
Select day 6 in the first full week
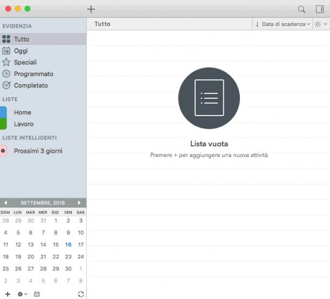[x=31, y=233]
